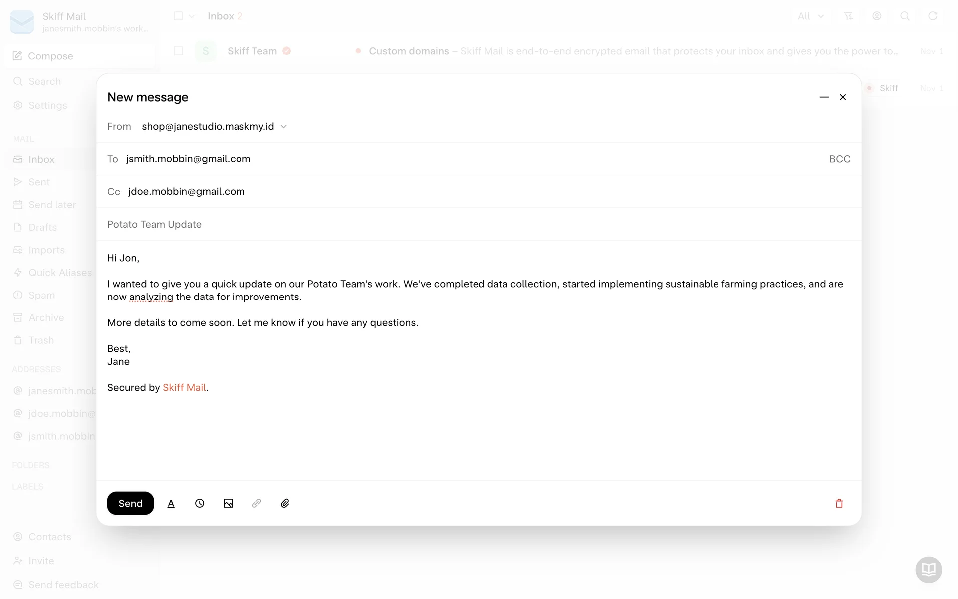The width and height of the screenshot is (958, 599).
Task: Click the red discard draft trash icon
Action: (x=839, y=503)
